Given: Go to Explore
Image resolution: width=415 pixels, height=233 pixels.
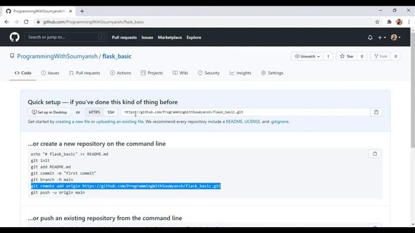Looking at the screenshot, I should 194,38.
